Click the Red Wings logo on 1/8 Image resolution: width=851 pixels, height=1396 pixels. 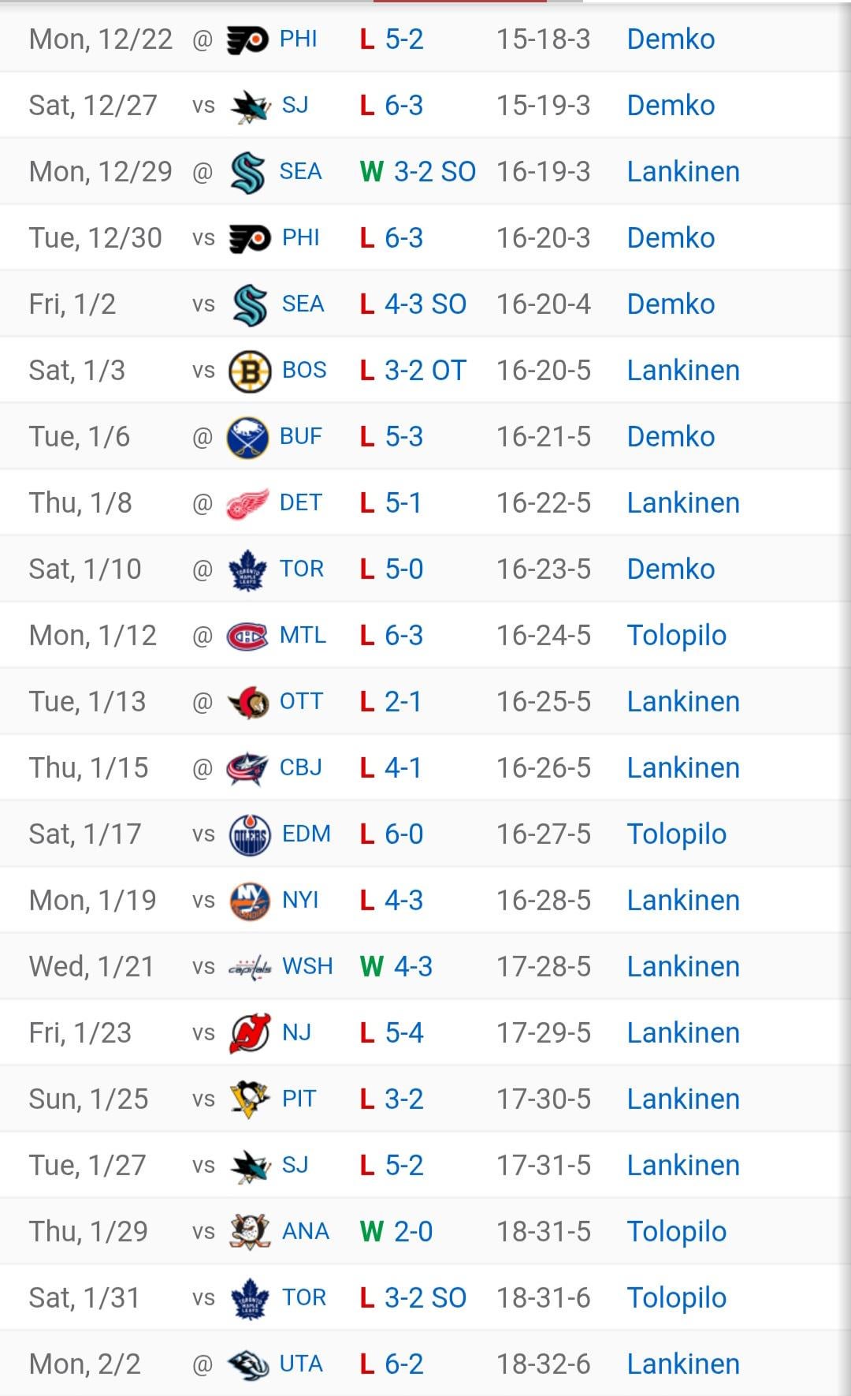pos(247,503)
